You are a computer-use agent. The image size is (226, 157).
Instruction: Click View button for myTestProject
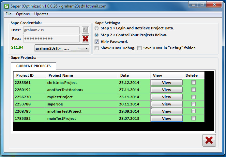coord(167,97)
